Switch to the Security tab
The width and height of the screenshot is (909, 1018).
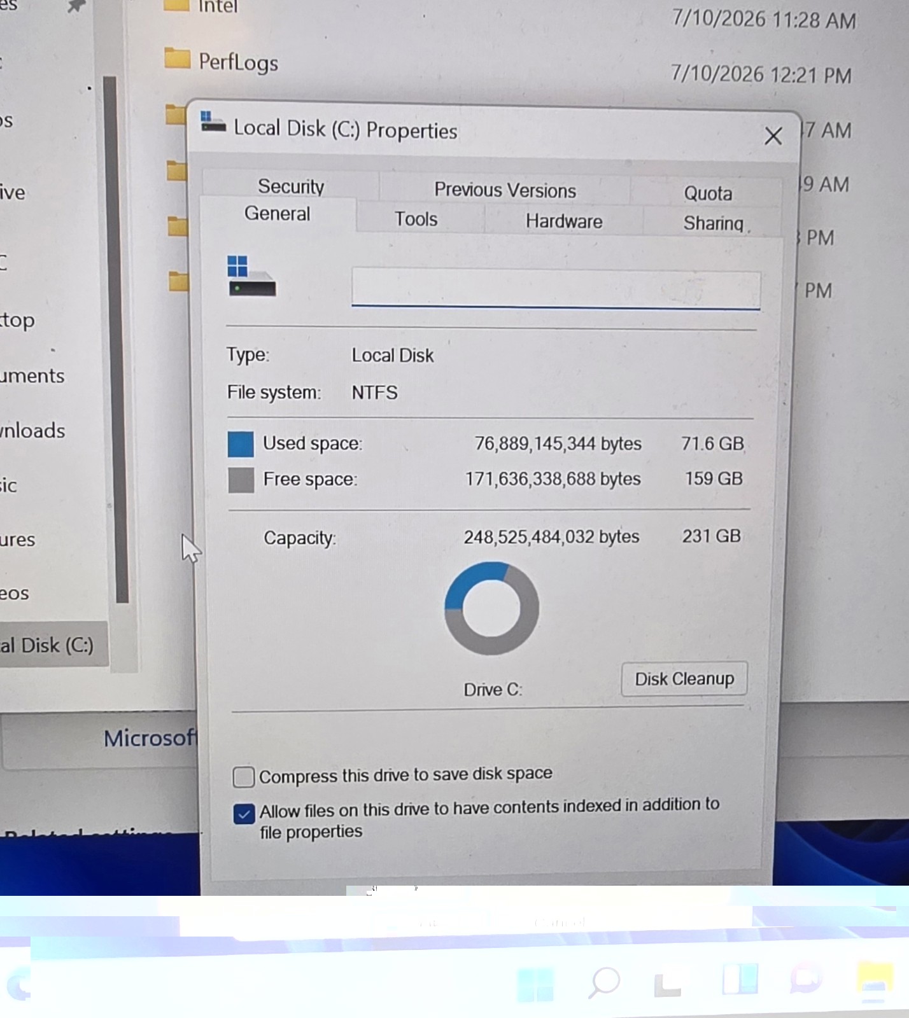coord(291,186)
